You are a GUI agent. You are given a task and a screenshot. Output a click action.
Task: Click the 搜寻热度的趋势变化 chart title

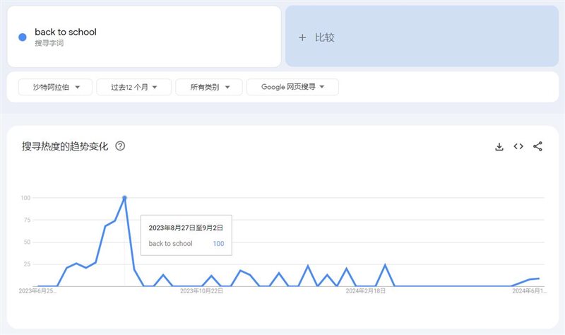65,146
